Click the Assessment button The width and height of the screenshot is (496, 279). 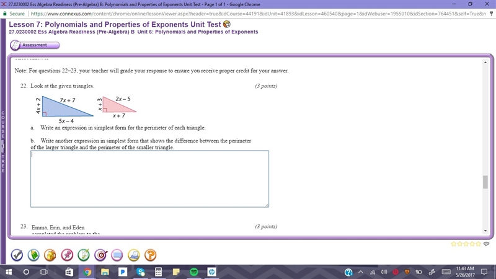tap(35, 45)
